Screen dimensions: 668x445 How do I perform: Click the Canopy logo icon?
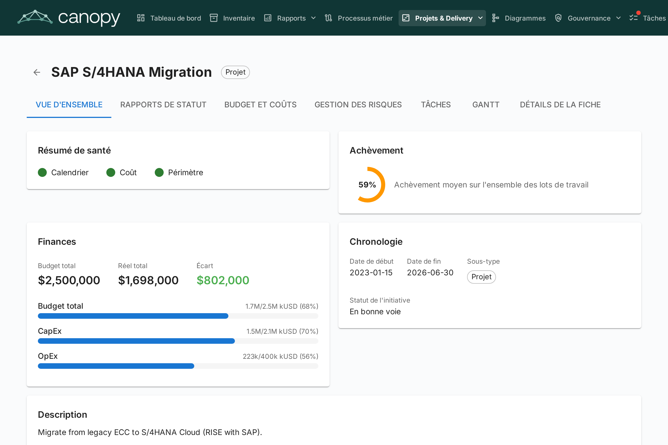tap(35, 17)
